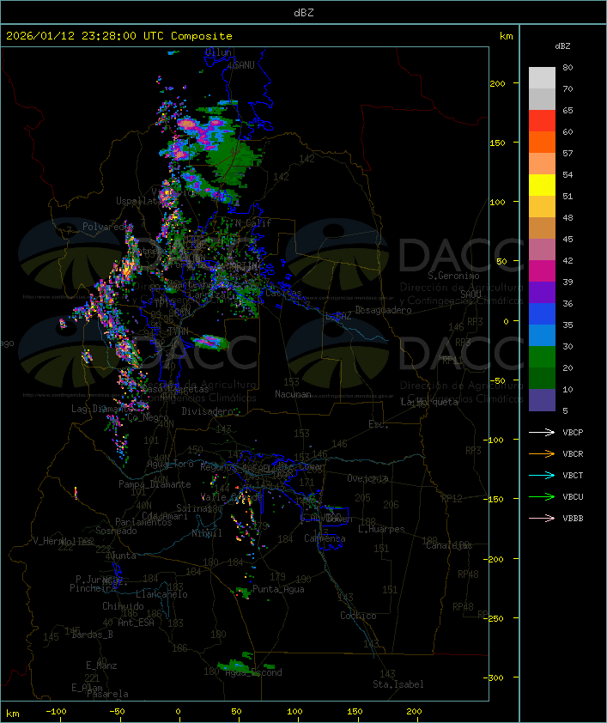Image resolution: width=607 pixels, height=723 pixels.
Task: Click the 200 km vertical axis tick
Action: 497,83
